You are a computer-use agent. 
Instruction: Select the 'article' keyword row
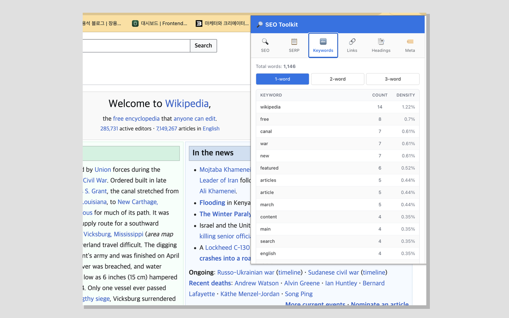[338, 192]
